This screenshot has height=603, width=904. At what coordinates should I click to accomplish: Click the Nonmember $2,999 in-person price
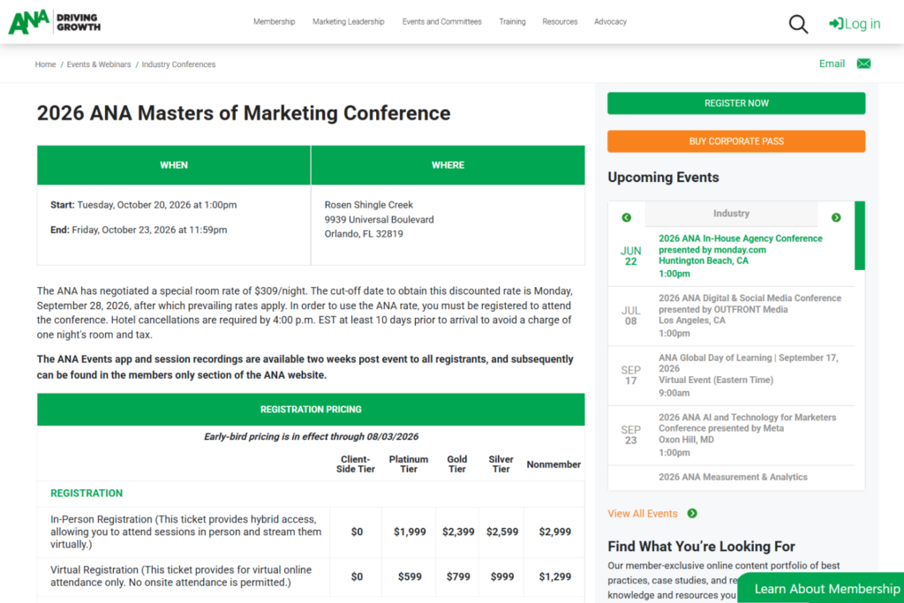pyautogui.click(x=554, y=531)
